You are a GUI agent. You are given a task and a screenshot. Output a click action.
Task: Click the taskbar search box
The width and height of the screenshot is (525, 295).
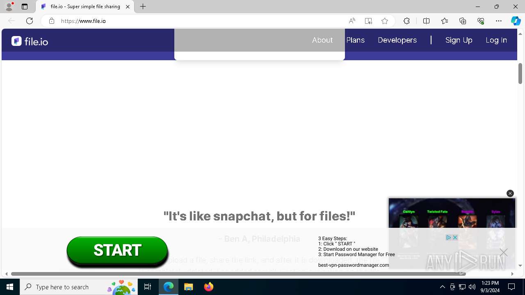click(79, 287)
